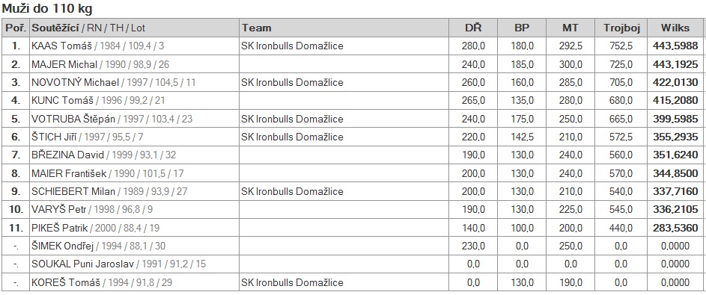Click the Soutěžící column header
The image size is (706, 295).
56,28
